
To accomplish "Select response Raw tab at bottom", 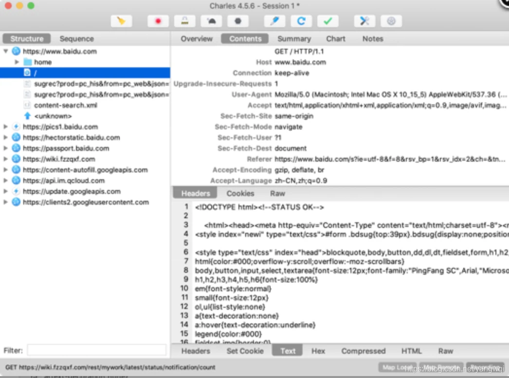I will click(445, 351).
